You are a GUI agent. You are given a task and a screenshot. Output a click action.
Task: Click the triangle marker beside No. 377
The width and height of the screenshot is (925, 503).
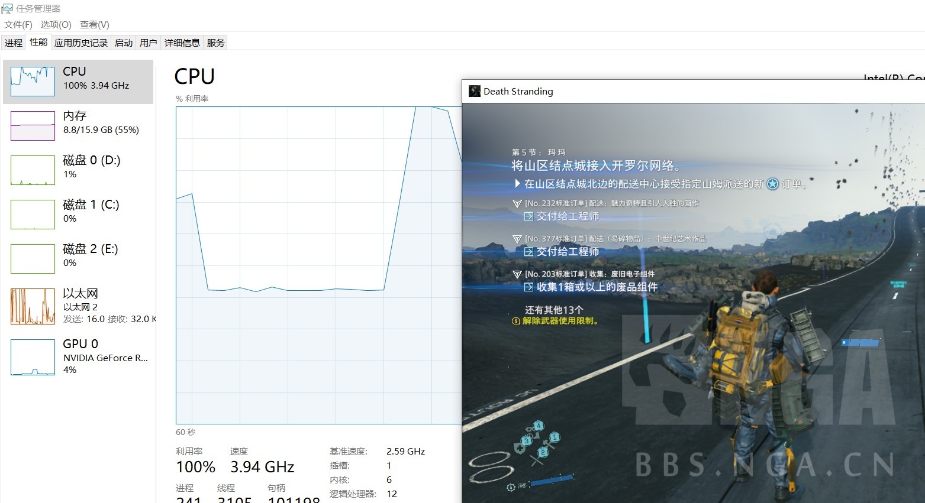tap(517, 239)
